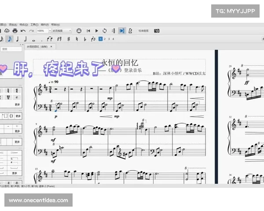Open the 工具 menu

[34, 25]
